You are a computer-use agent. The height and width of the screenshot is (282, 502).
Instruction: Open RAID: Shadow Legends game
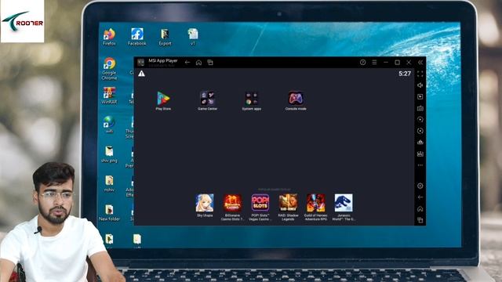pos(288,207)
